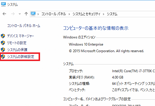Click the 実装メモリ (RAM): label
The width and height of the screenshot is (155, 106).
(x=82, y=77)
